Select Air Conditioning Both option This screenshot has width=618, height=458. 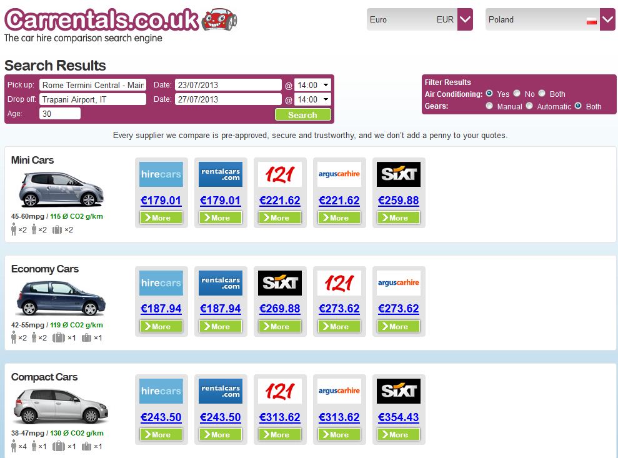pyautogui.click(x=542, y=94)
